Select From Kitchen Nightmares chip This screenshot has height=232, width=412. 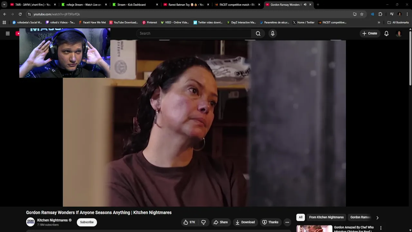click(x=326, y=217)
